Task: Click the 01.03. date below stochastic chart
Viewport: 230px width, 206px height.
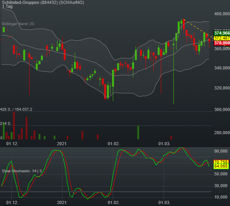Action: 164,202
